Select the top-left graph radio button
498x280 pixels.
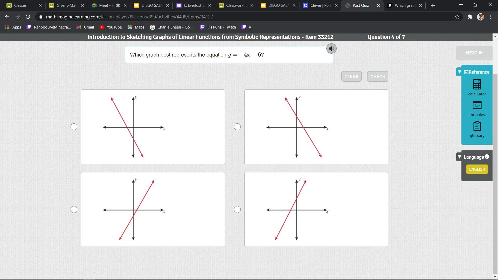(74, 127)
